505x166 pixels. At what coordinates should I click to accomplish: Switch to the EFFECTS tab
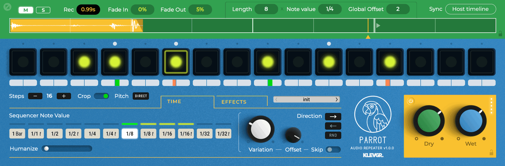(234, 102)
